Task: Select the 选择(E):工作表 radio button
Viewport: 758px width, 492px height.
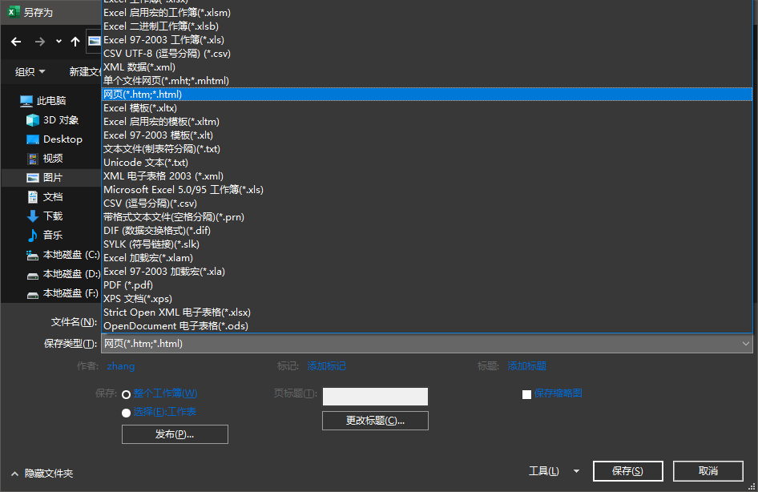Action: (126, 413)
